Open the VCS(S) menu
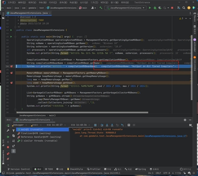 coord(104,2)
